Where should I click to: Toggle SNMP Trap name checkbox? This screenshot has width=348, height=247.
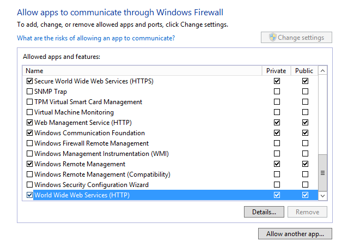(29, 91)
